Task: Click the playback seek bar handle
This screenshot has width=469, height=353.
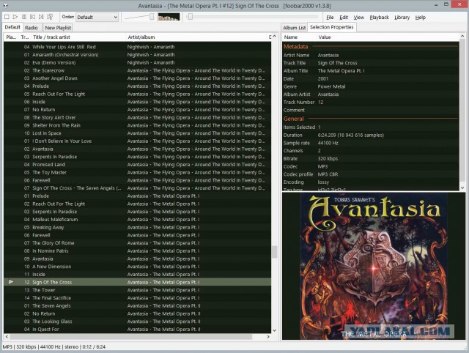Action: [191, 17]
